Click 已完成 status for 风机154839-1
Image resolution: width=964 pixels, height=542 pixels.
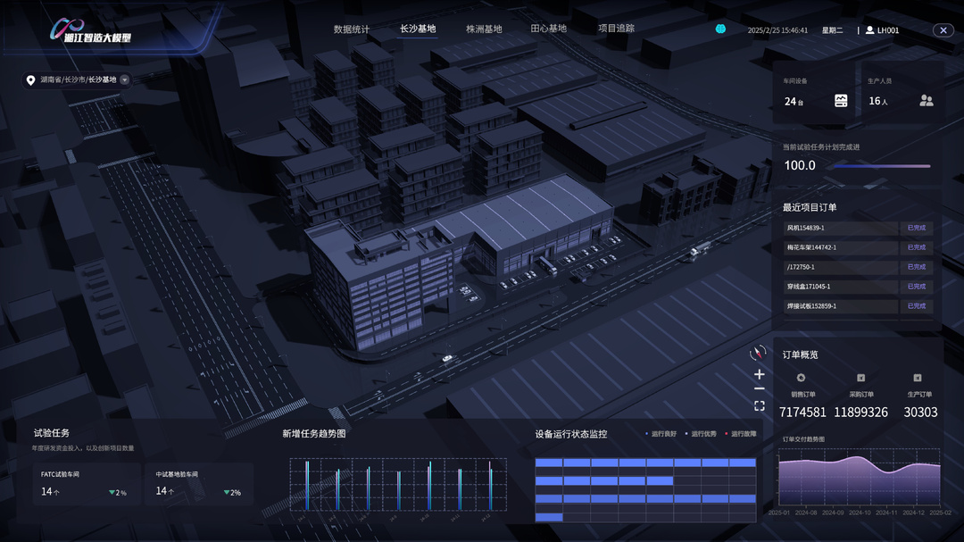(916, 228)
